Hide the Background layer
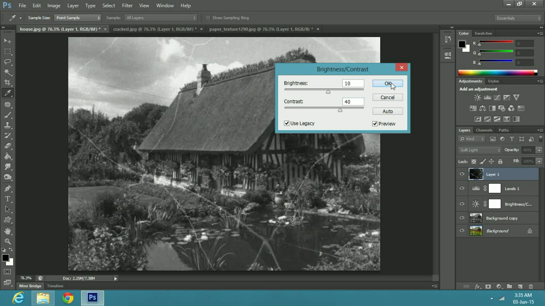The image size is (545, 306). (x=462, y=231)
